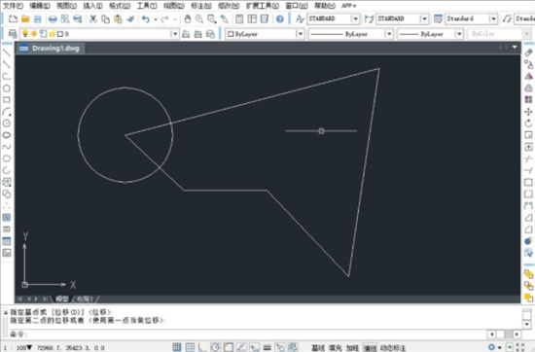Undo the last action
The image size is (535, 352).
coord(146,18)
